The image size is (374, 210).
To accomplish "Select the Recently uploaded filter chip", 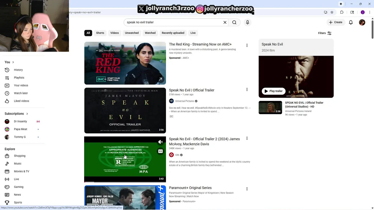I will pos(173,33).
